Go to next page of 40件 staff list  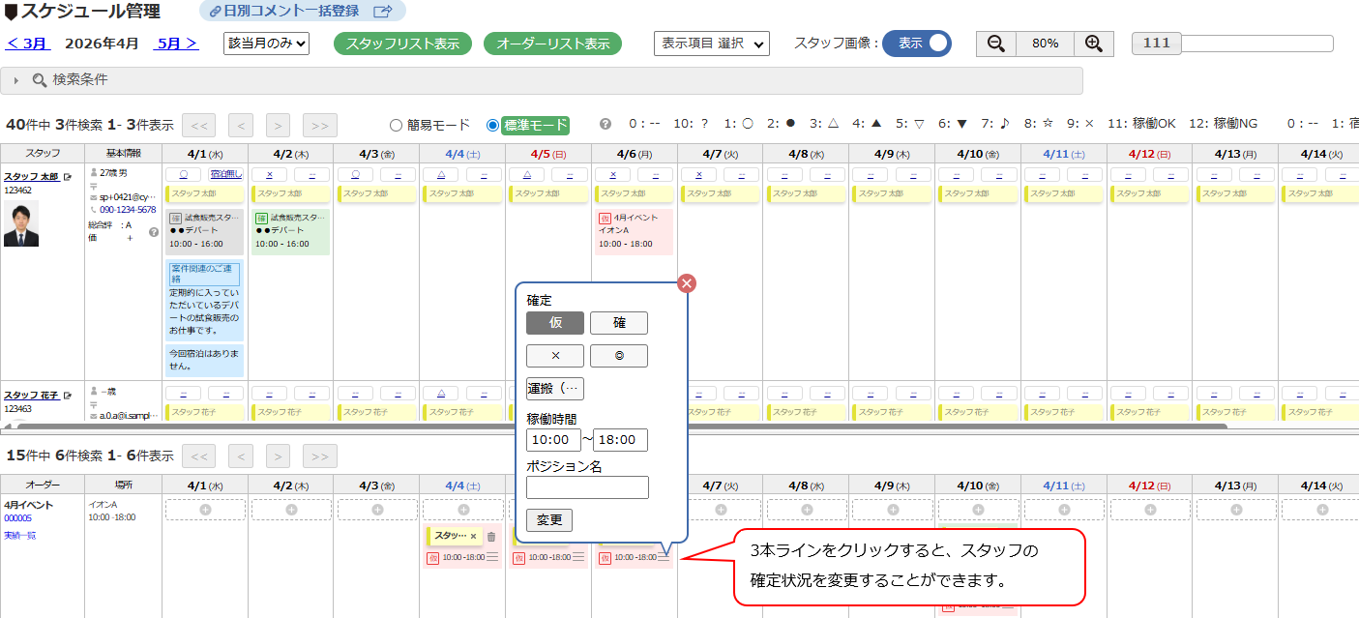[x=278, y=125]
